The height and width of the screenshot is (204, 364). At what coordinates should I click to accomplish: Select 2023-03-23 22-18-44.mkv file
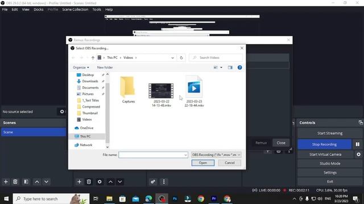point(194,91)
